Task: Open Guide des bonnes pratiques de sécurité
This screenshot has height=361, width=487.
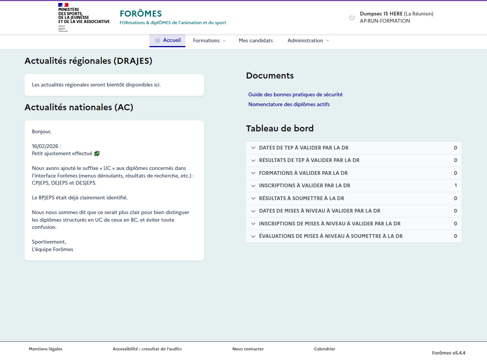Action: (x=295, y=95)
